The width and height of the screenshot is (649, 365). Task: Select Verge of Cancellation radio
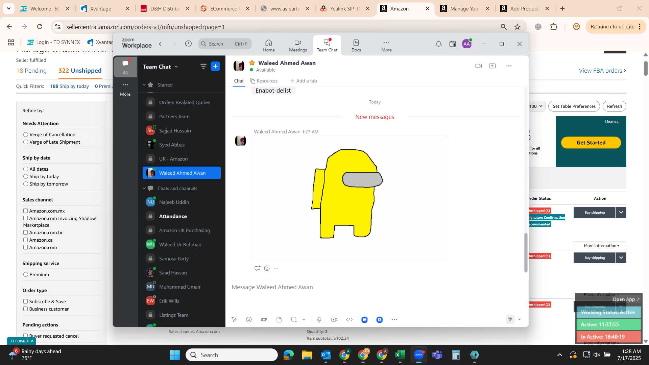26,135
